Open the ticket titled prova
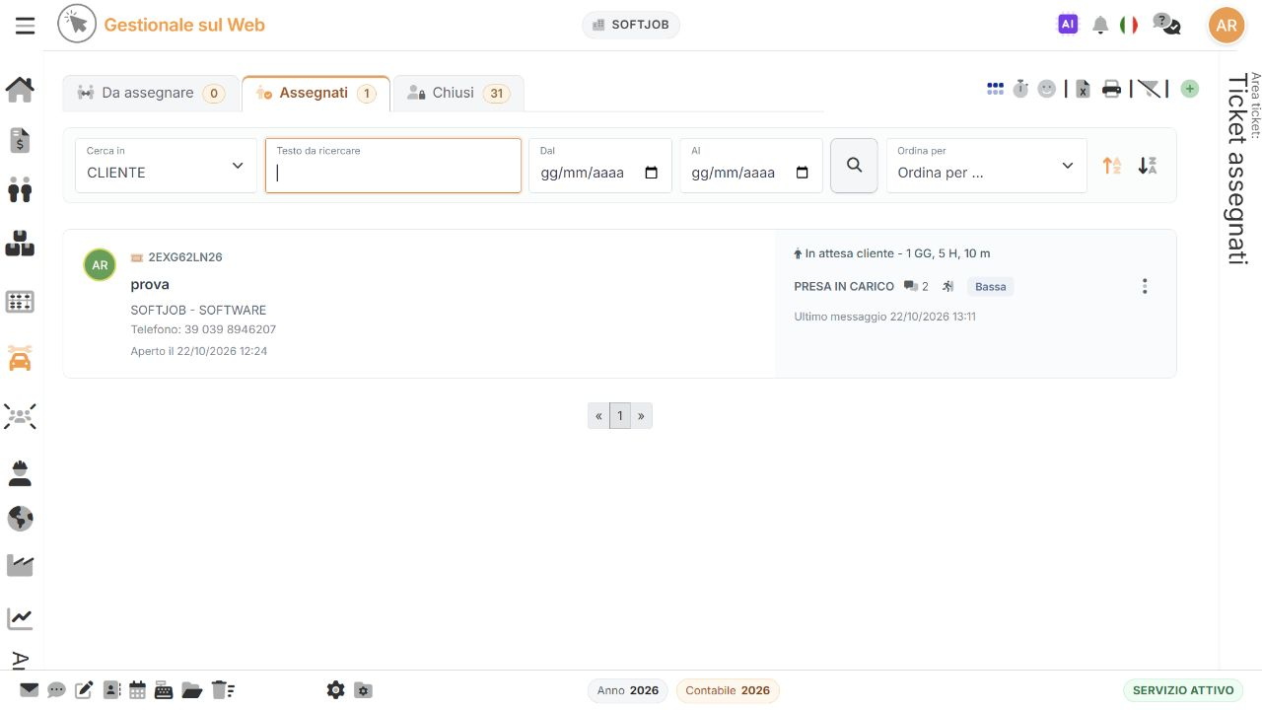 pos(150,284)
